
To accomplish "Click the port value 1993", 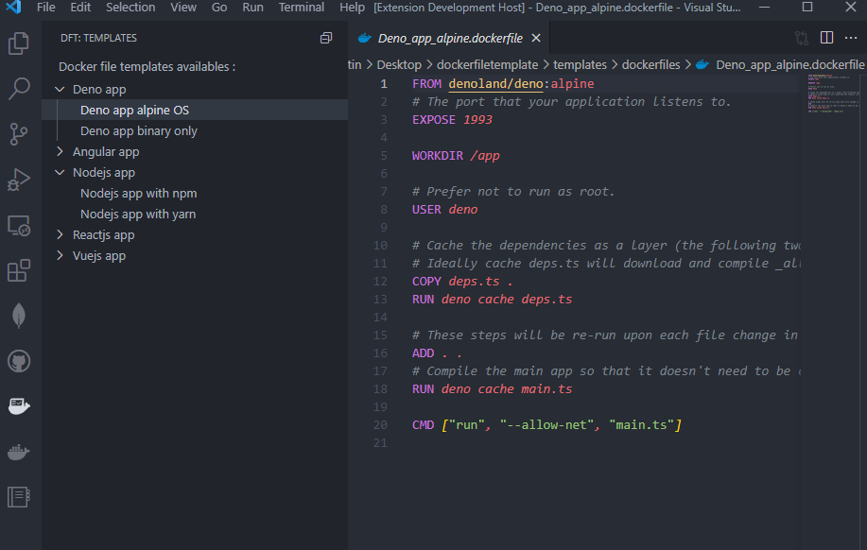I will tap(477, 119).
